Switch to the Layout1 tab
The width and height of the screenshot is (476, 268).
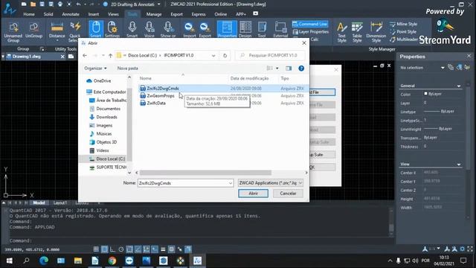(59, 202)
